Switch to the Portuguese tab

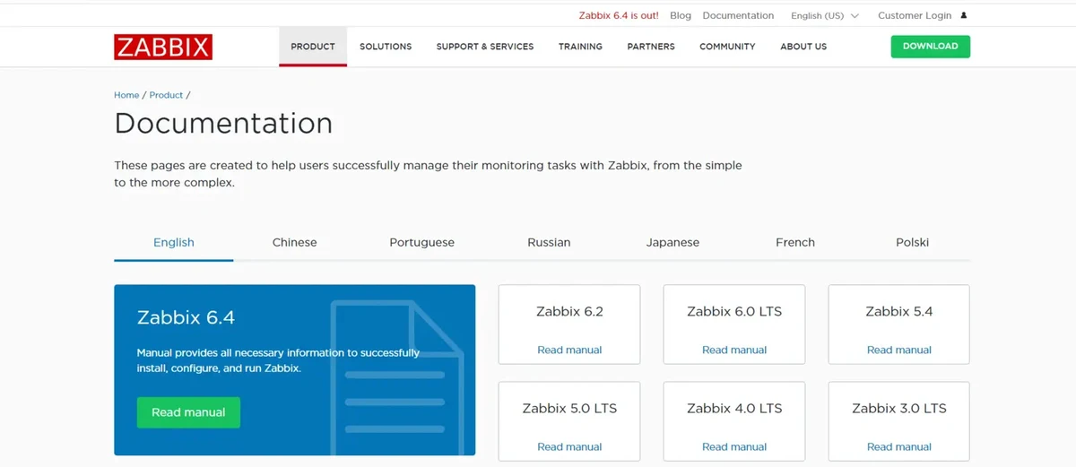(421, 242)
